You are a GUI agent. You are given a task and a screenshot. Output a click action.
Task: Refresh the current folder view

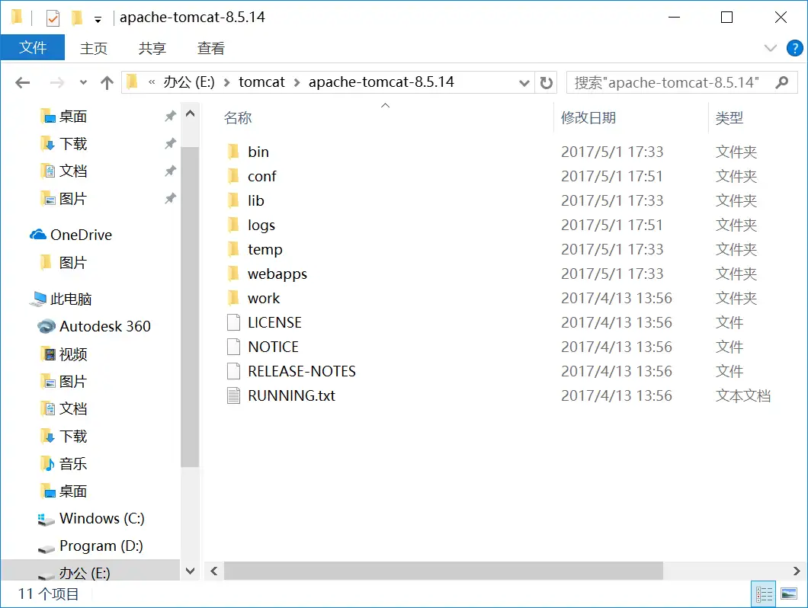pyautogui.click(x=546, y=83)
